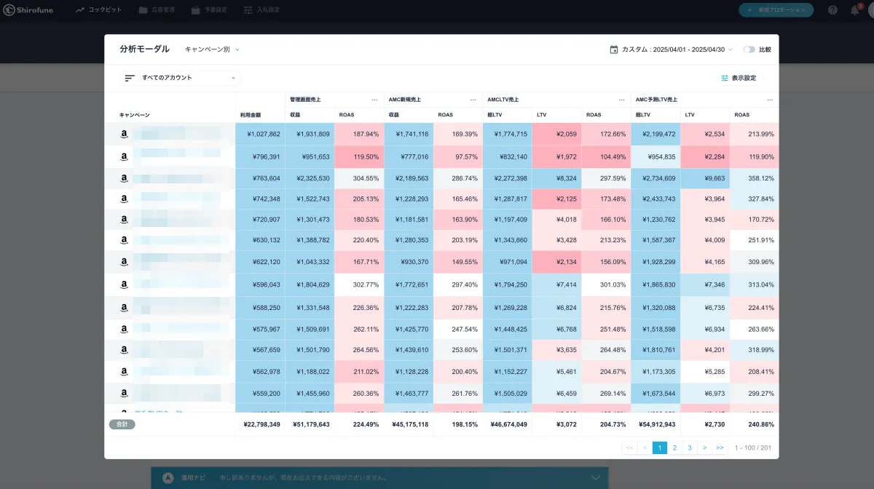The image size is (874, 489).
Task: Click the filter lines icon for accounts
Action: (130, 78)
